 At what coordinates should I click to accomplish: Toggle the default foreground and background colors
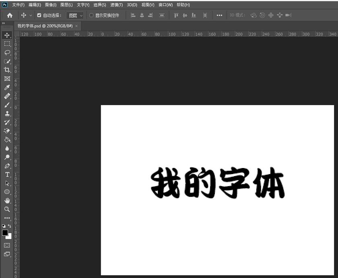(x=4, y=226)
